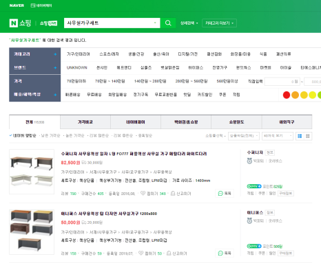This screenshot has width=321, height=263.
Task: Toggle the 무료배송 filter
Action: click(x=94, y=95)
